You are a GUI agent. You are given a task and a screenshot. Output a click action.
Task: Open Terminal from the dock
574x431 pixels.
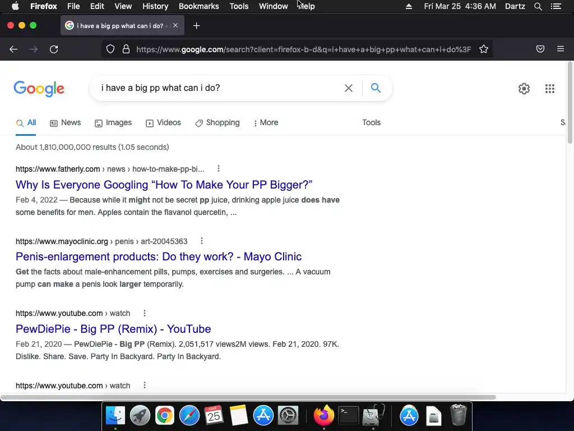(348, 416)
